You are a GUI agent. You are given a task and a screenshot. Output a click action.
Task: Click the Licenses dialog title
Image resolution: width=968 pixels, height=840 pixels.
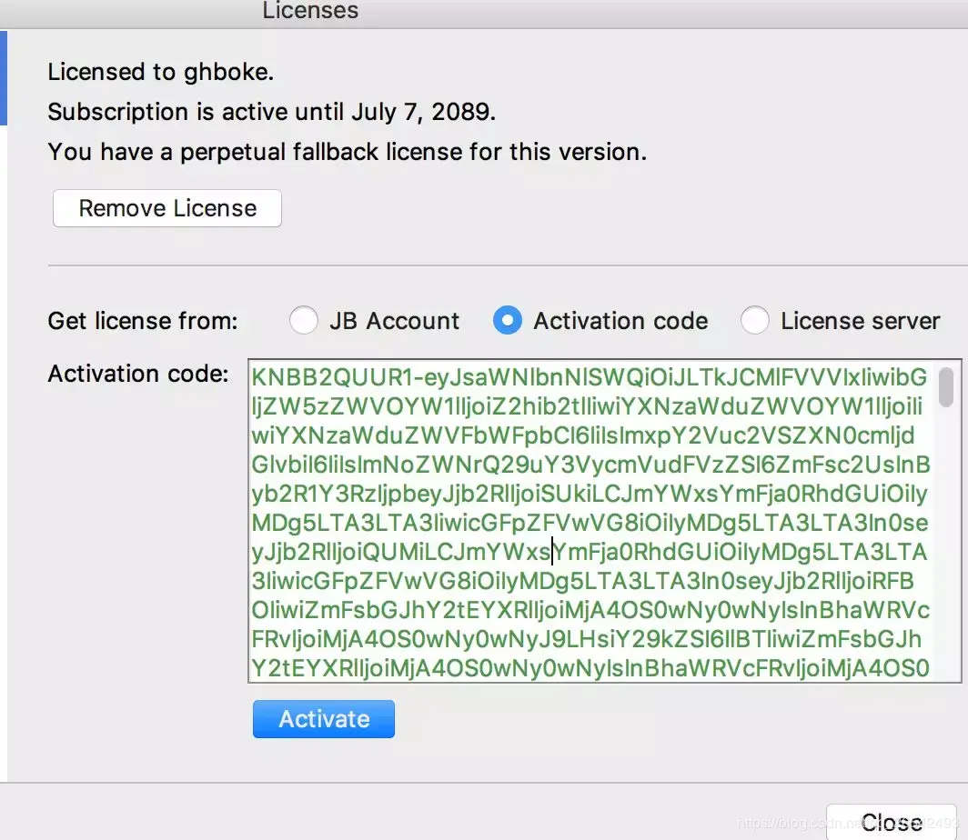click(310, 11)
